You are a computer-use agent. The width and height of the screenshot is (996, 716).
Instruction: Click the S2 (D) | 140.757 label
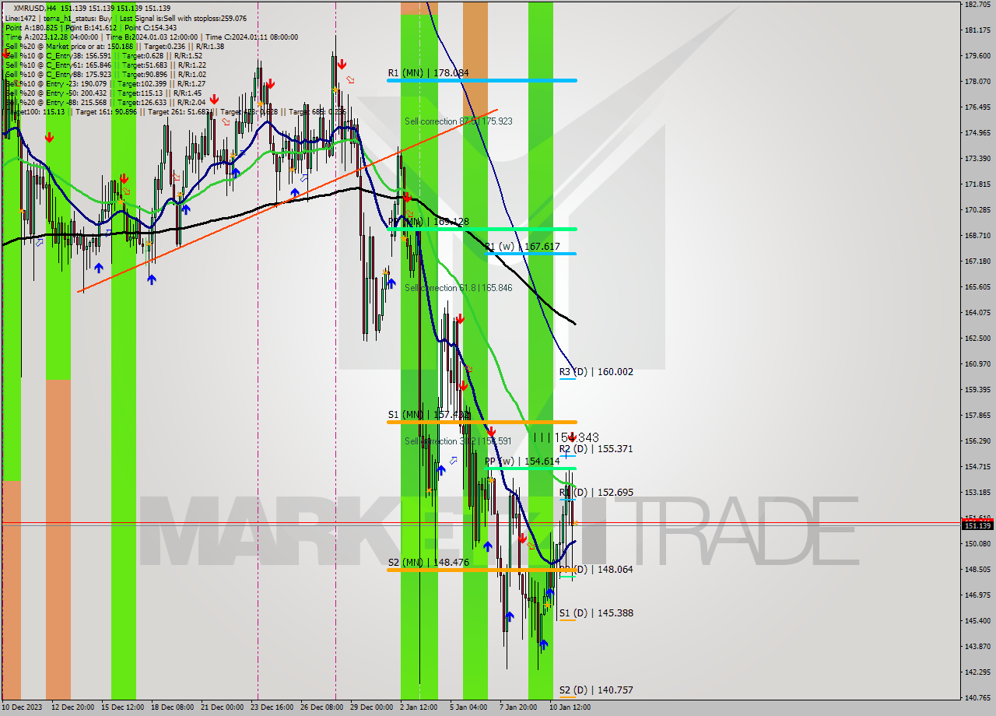596,690
